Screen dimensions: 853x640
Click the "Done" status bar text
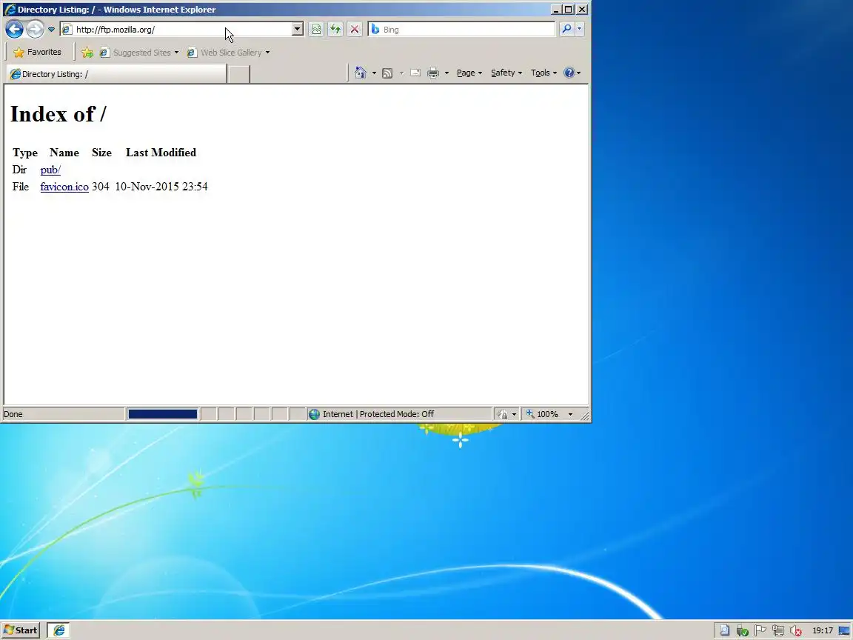(13, 414)
